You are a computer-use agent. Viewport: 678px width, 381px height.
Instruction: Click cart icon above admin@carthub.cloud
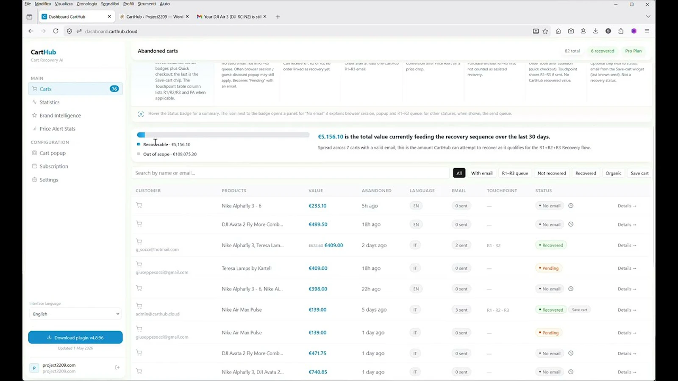click(139, 306)
